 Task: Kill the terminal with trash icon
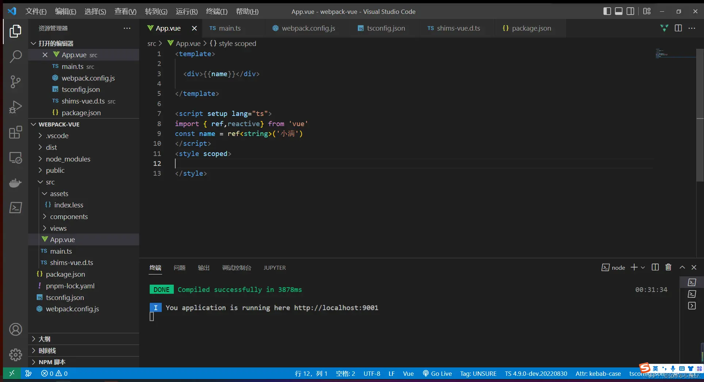(668, 267)
